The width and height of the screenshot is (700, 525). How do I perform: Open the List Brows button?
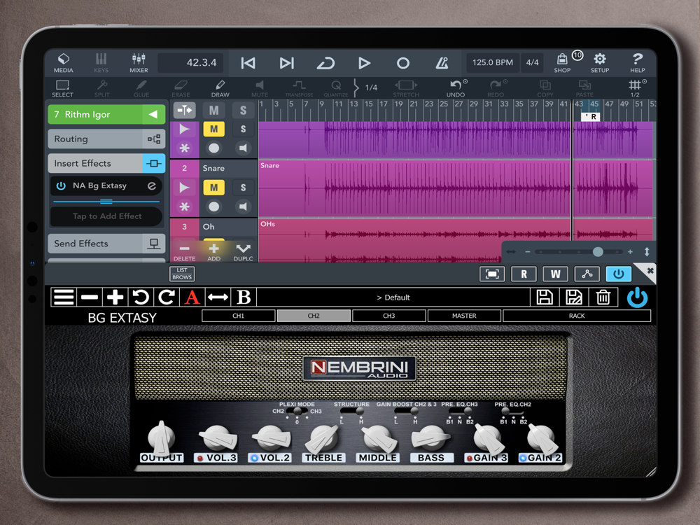point(182,274)
